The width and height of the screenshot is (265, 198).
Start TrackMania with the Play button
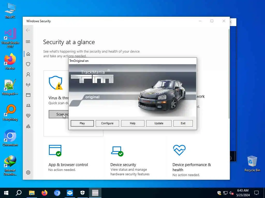click(82, 123)
